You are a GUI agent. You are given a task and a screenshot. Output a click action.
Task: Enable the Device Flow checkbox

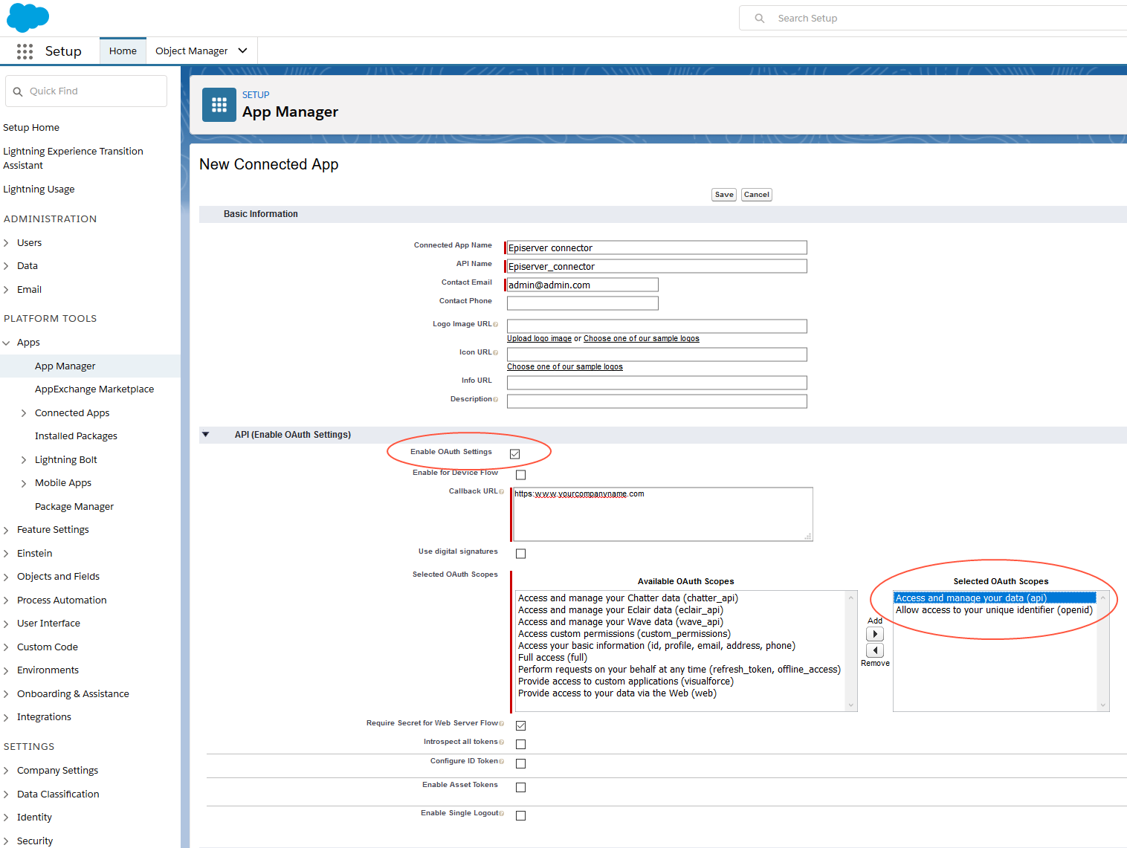click(x=520, y=474)
